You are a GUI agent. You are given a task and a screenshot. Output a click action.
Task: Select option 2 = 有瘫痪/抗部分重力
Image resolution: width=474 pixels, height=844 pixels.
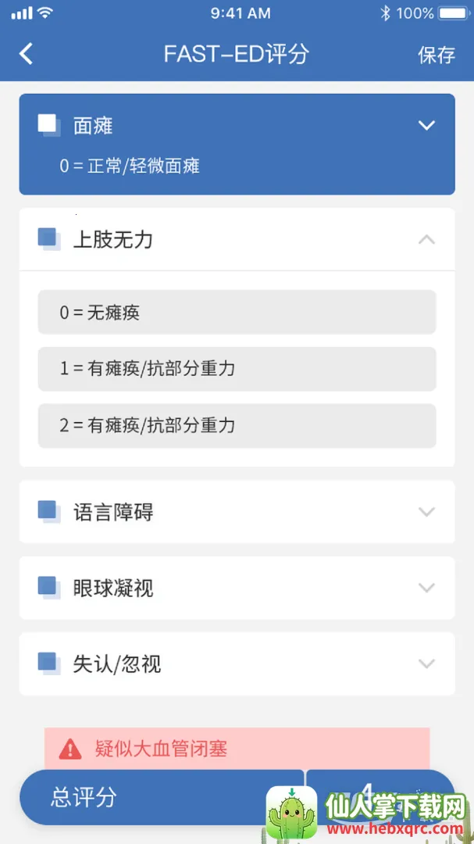pyautogui.click(x=237, y=426)
